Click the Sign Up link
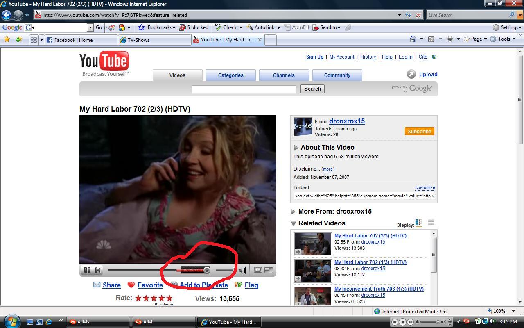 [x=315, y=57]
